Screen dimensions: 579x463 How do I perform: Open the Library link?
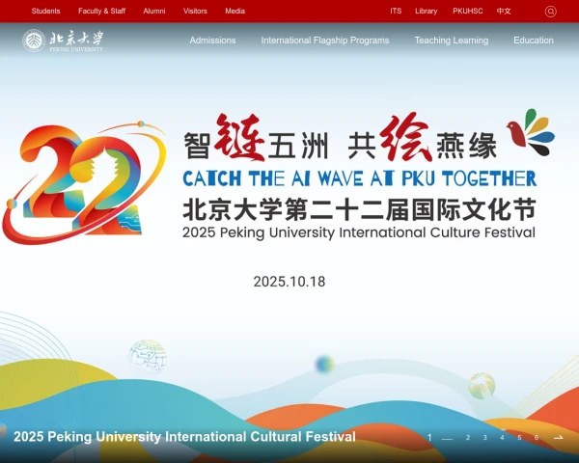click(426, 12)
